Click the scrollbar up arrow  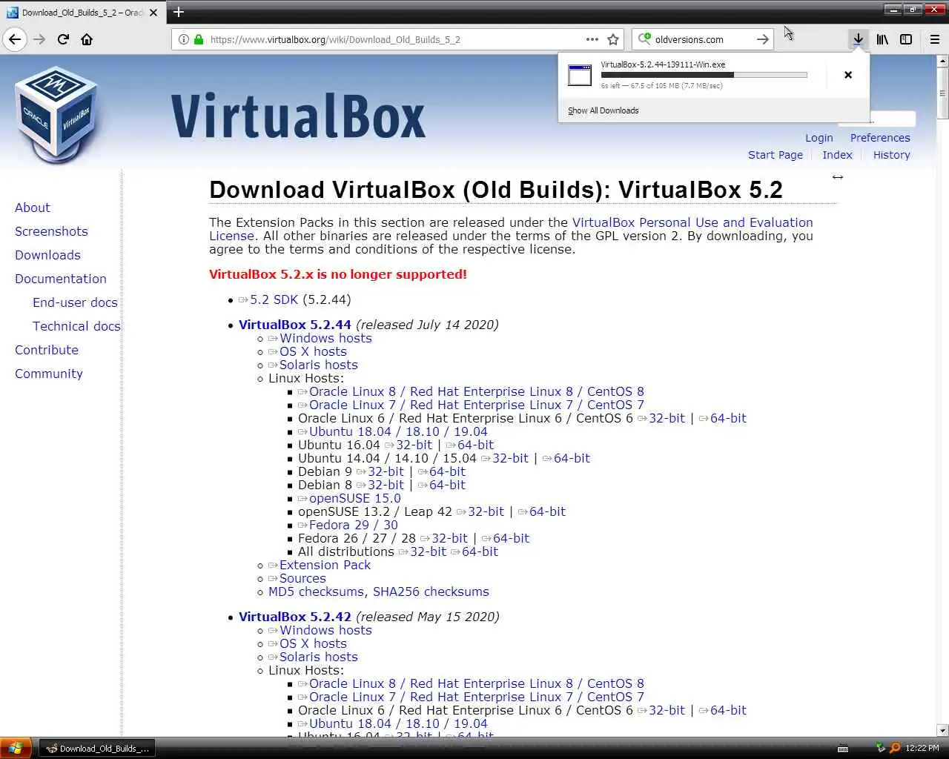942,62
